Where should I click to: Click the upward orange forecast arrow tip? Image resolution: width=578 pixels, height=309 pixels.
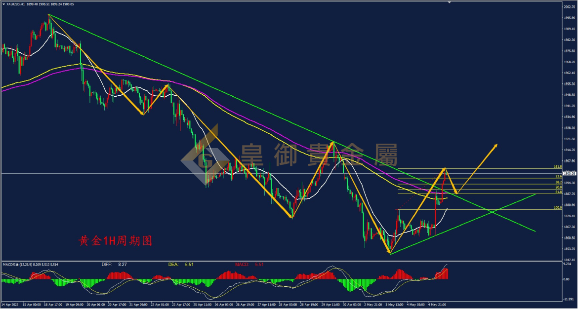[496, 145]
